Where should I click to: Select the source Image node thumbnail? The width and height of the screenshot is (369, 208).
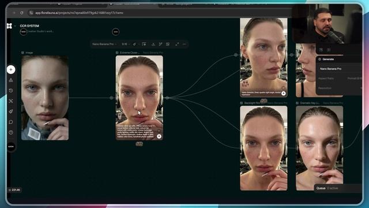[45, 98]
